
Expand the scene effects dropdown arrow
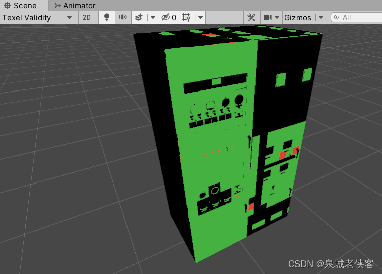pyautogui.click(x=153, y=17)
